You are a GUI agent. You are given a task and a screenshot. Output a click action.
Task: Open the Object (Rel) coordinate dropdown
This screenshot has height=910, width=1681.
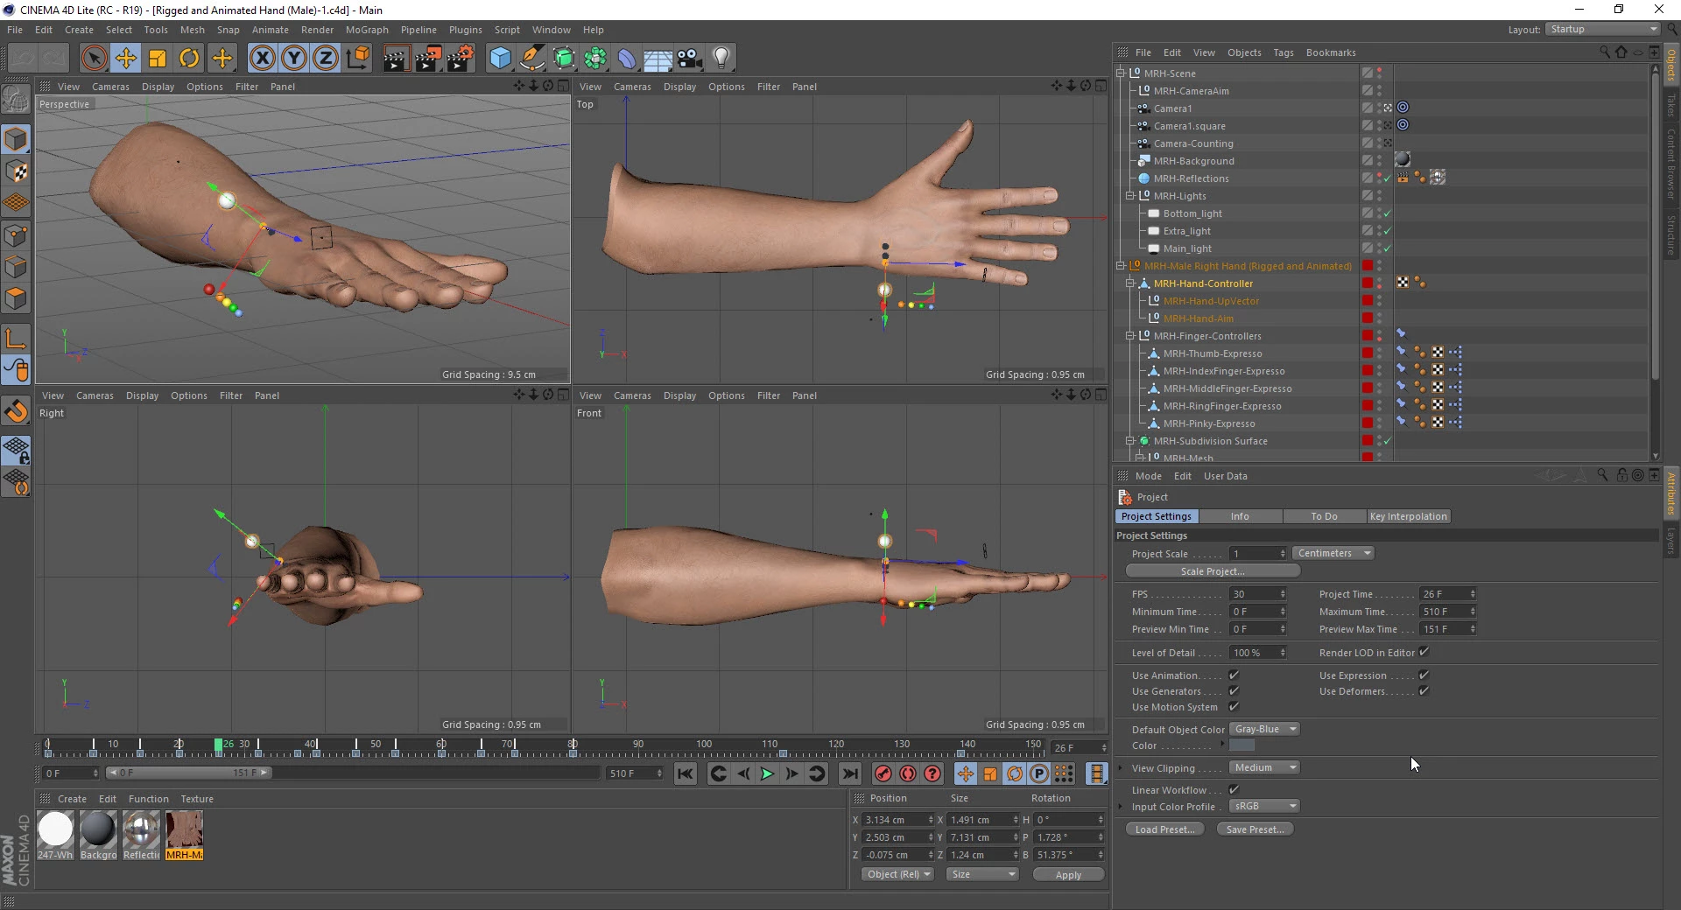(897, 874)
